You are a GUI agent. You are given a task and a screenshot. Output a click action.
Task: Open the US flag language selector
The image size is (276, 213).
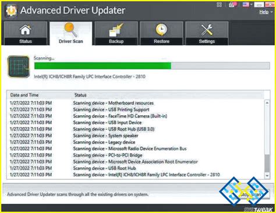tap(247, 5)
